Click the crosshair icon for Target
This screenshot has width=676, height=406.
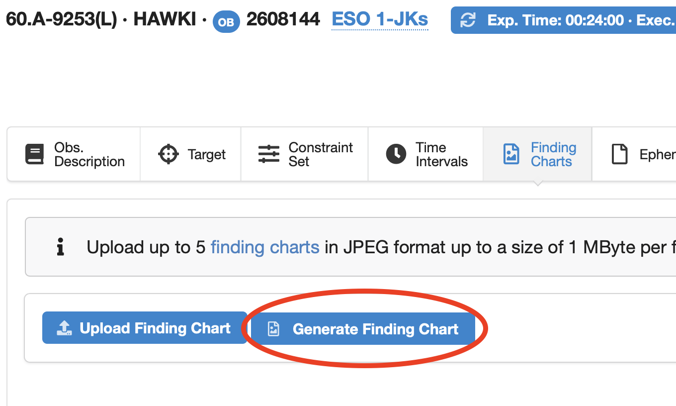(168, 154)
